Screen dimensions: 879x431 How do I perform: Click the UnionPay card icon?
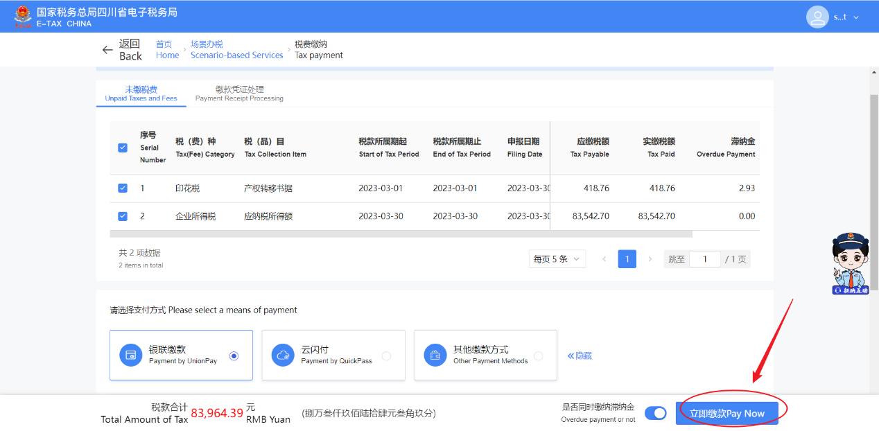click(x=130, y=355)
